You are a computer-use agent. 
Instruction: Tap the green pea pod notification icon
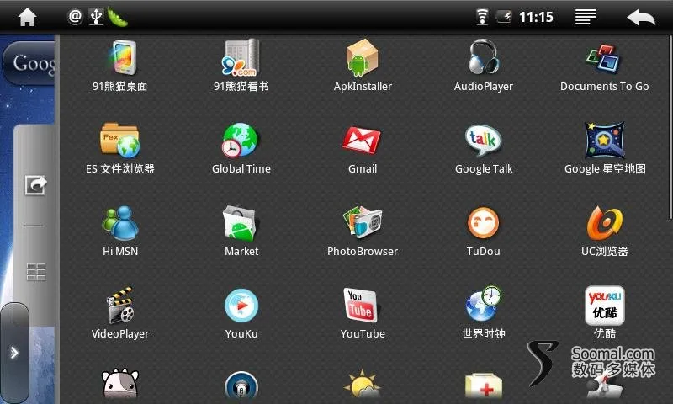pos(117,17)
